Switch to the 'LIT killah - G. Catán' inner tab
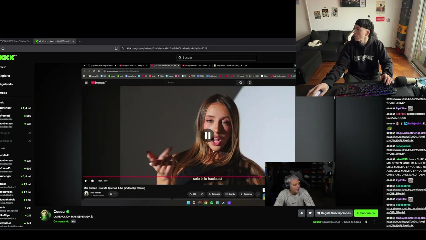The image size is (426, 240). click(x=133, y=66)
